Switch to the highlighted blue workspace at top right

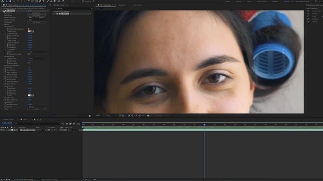pyautogui.click(x=287, y=1)
